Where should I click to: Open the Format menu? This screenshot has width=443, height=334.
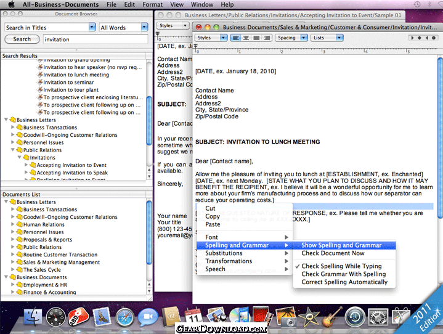click(153, 4)
